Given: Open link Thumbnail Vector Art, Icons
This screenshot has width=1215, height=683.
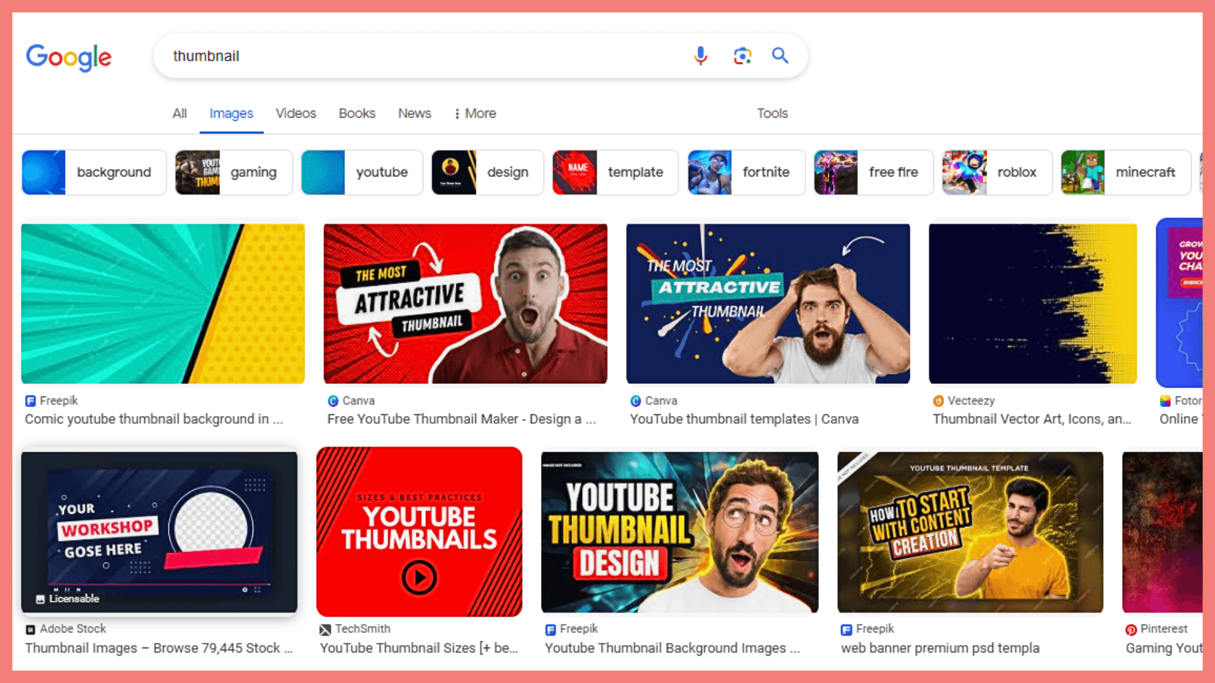Looking at the screenshot, I should click(1031, 419).
